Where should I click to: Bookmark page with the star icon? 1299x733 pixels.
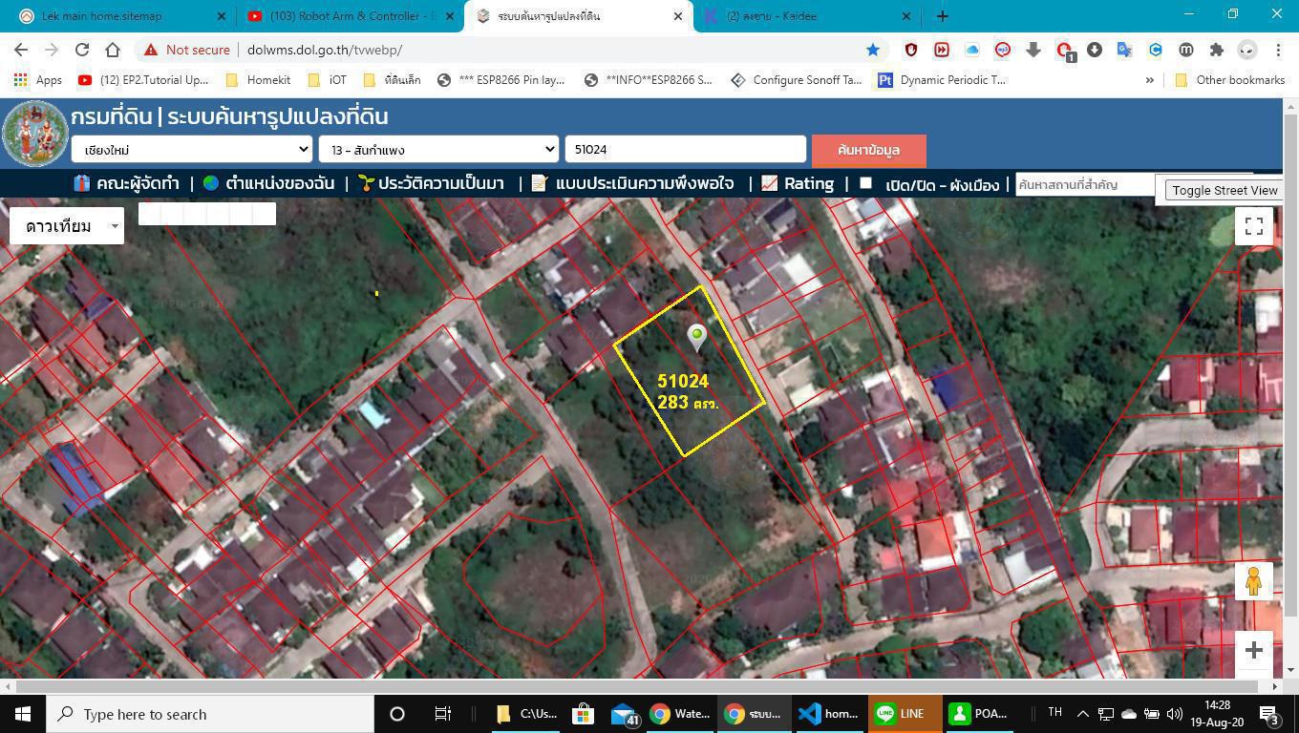(x=872, y=50)
